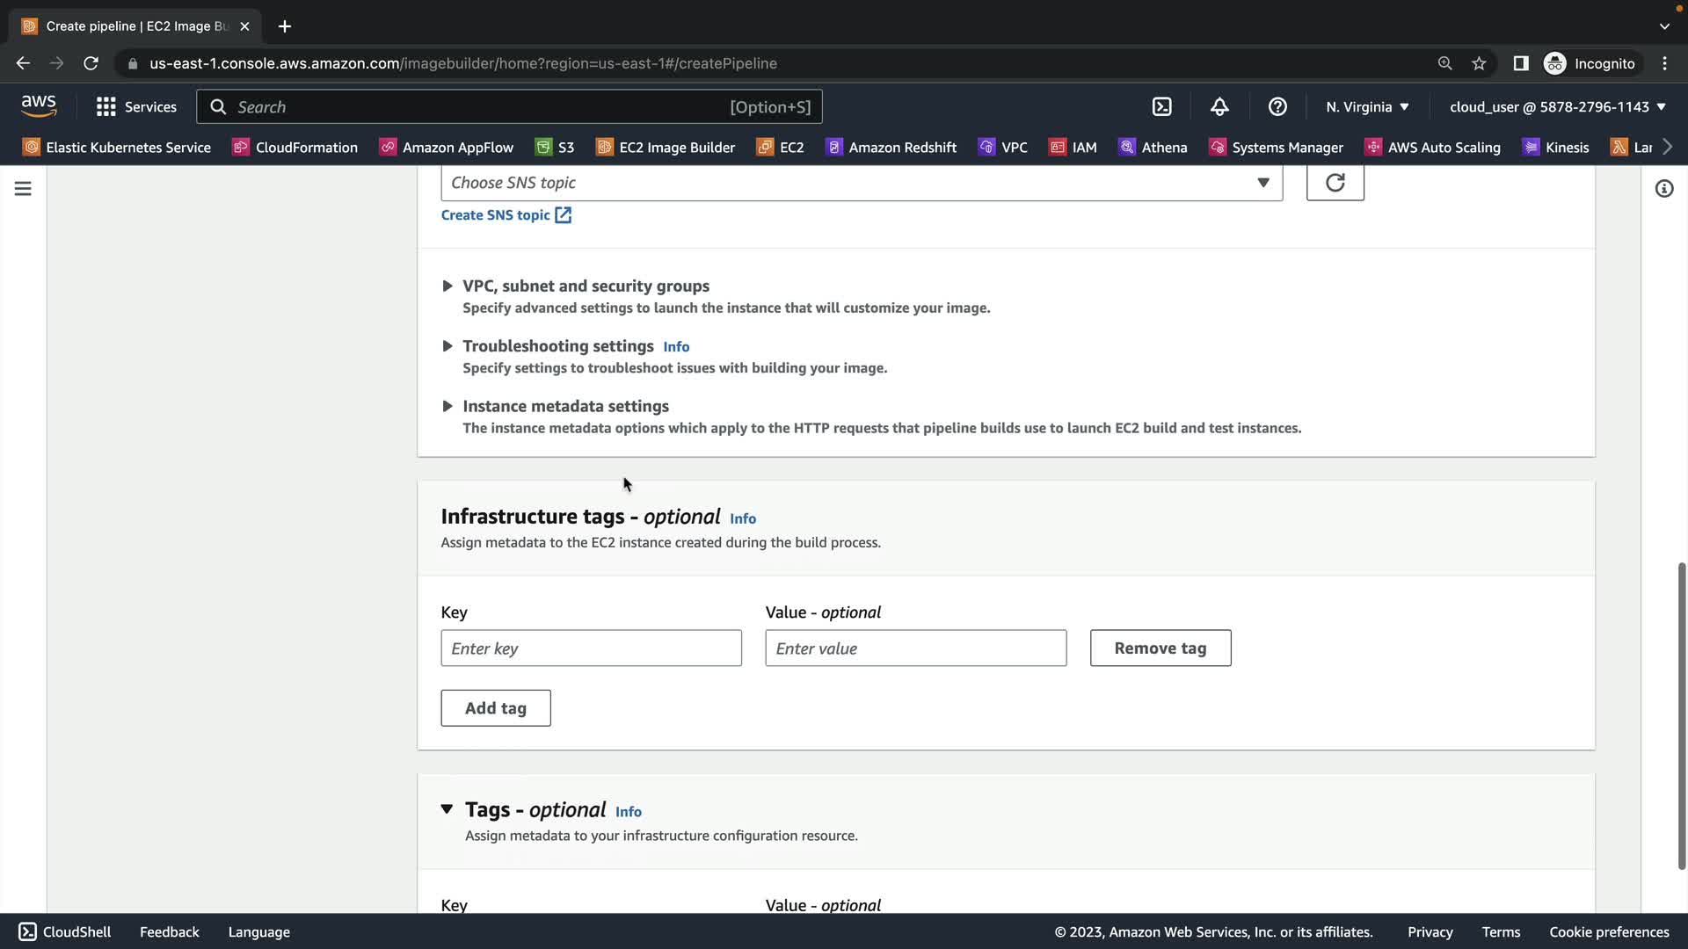The image size is (1688, 949).
Task: Open the info panel icon at right
Action: pyautogui.click(x=1663, y=189)
